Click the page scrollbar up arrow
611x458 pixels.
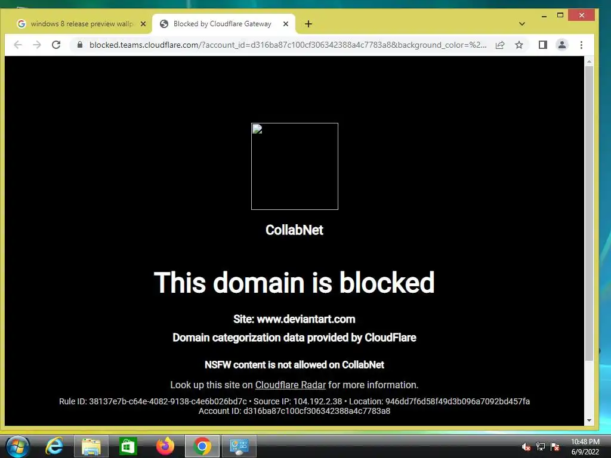(589, 61)
